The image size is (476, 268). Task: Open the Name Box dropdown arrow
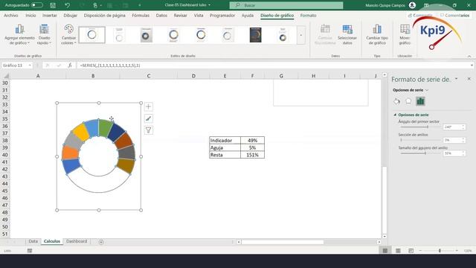[x=30, y=66]
